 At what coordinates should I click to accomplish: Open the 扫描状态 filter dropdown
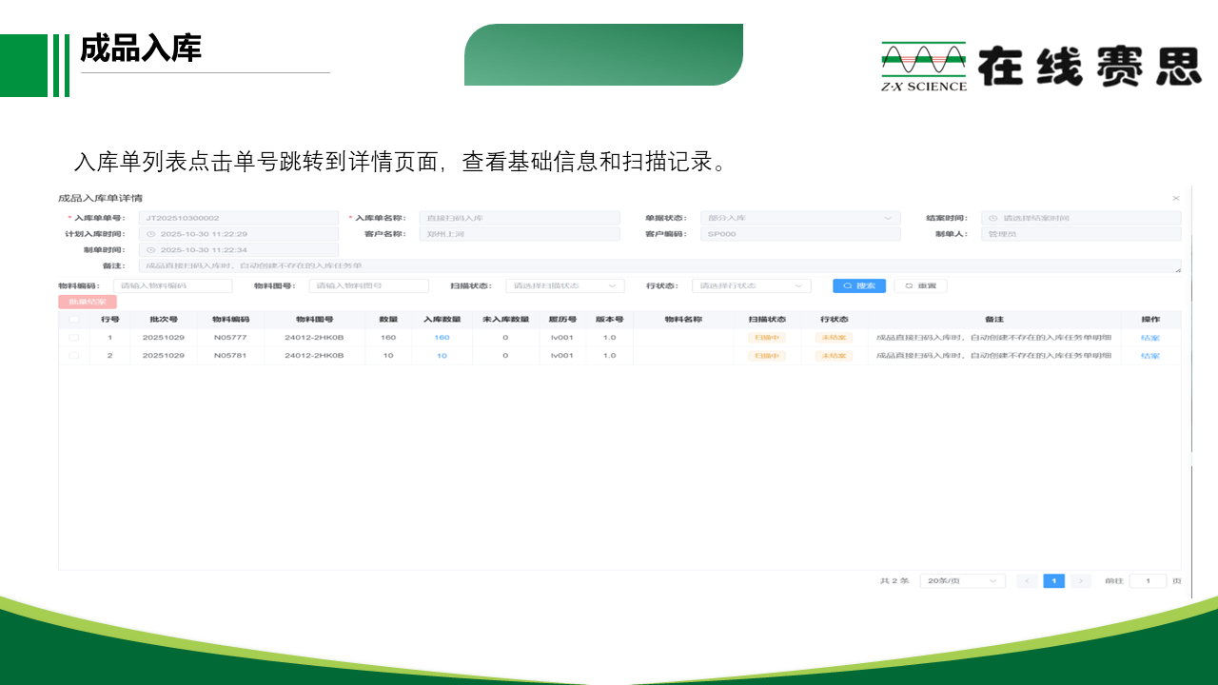tap(565, 285)
